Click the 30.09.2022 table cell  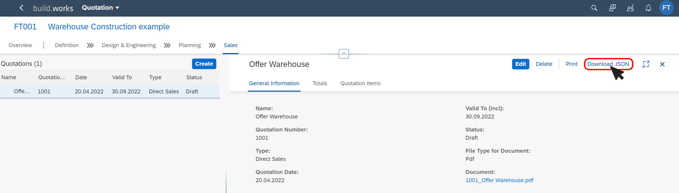pos(126,91)
